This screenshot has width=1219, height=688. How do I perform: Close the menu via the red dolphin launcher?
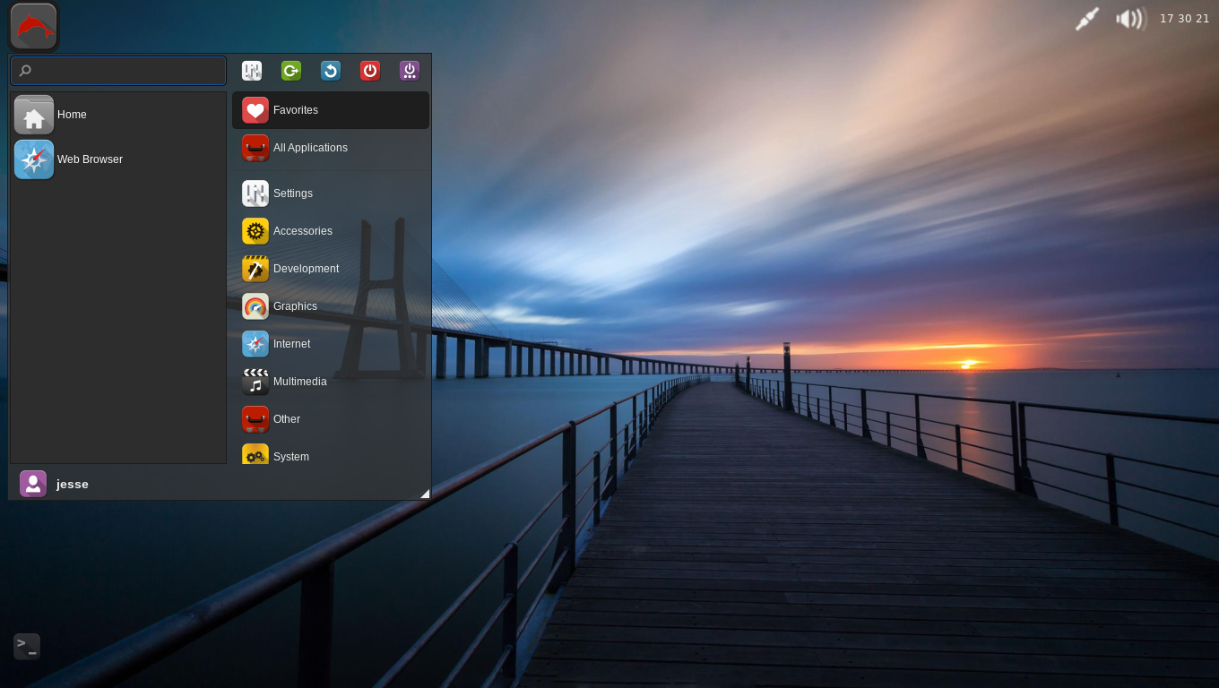[34, 26]
